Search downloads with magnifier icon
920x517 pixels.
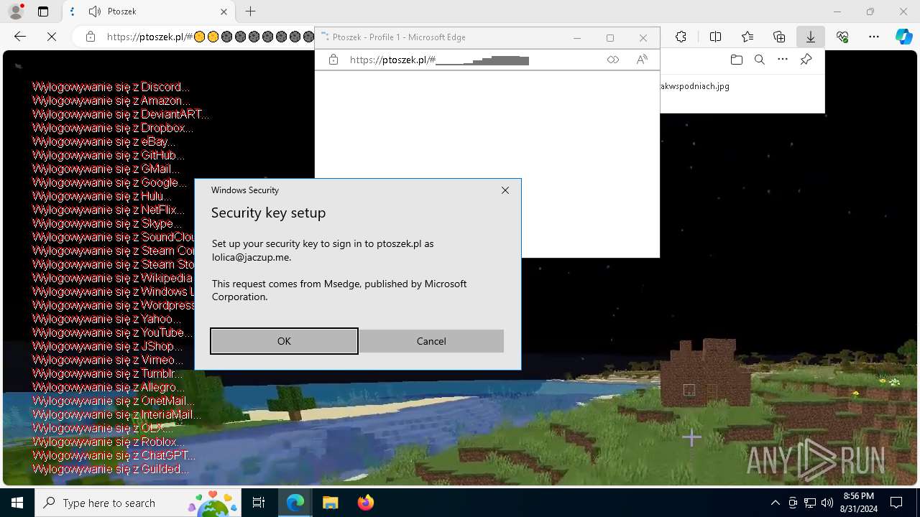point(759,60)
